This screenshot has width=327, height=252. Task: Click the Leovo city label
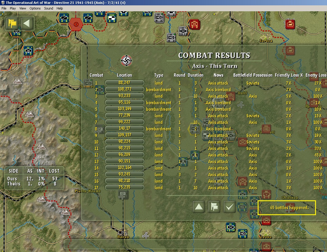[x=266, y=237]
